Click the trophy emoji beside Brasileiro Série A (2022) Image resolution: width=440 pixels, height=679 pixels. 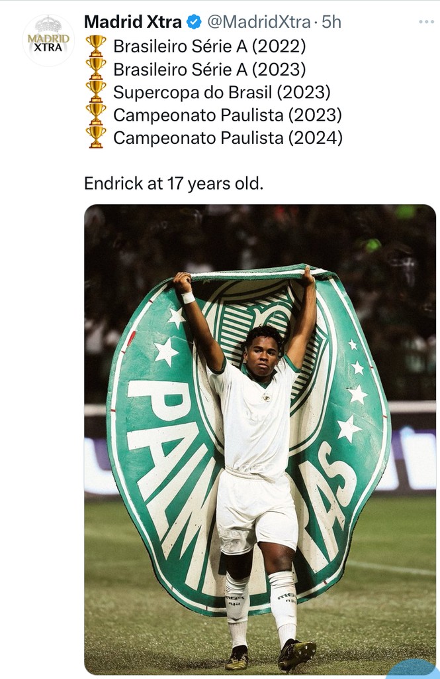coord(96,46)
